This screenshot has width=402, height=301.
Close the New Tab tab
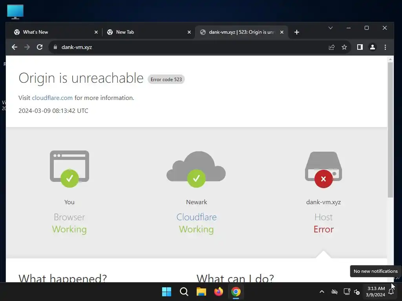tap(189, 32)
